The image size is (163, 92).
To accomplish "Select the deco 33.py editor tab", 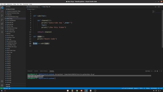I will pos(46,7).
